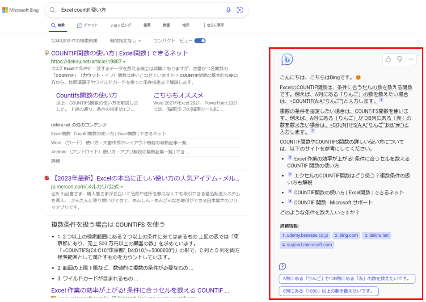This screenshot has height=302, width=426.
Task: Switch to the 動画 tab
Action: (166, 25)
